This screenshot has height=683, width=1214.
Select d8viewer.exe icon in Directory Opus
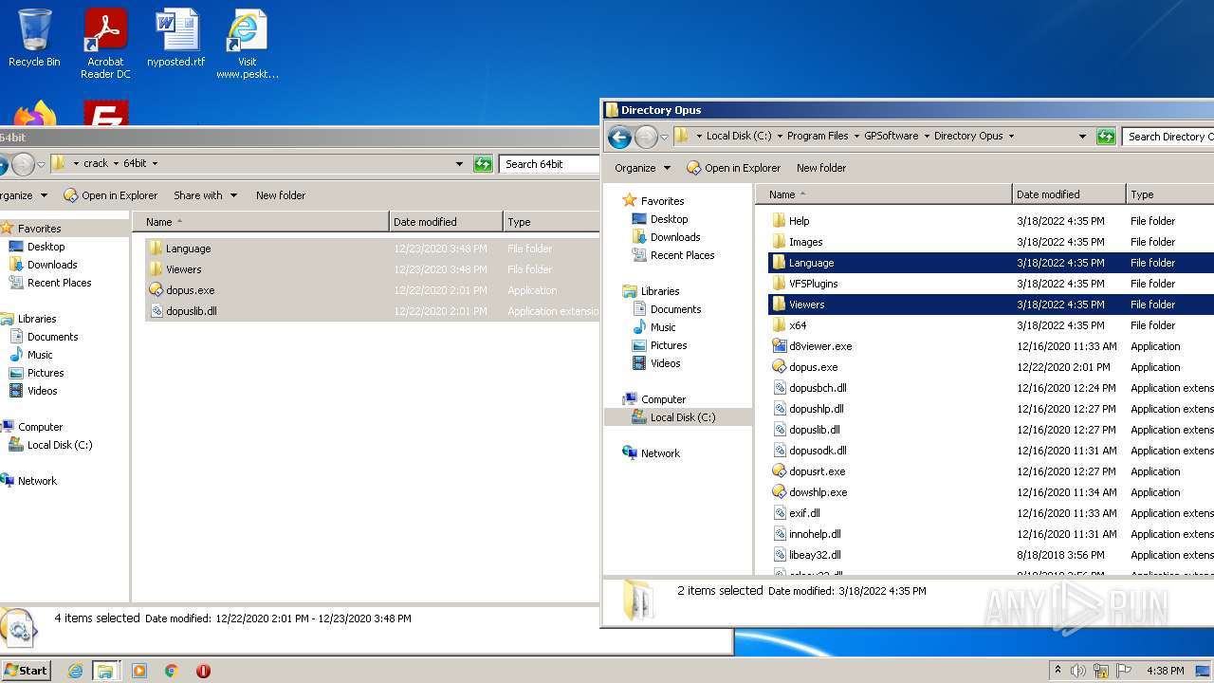pos(780,346)
